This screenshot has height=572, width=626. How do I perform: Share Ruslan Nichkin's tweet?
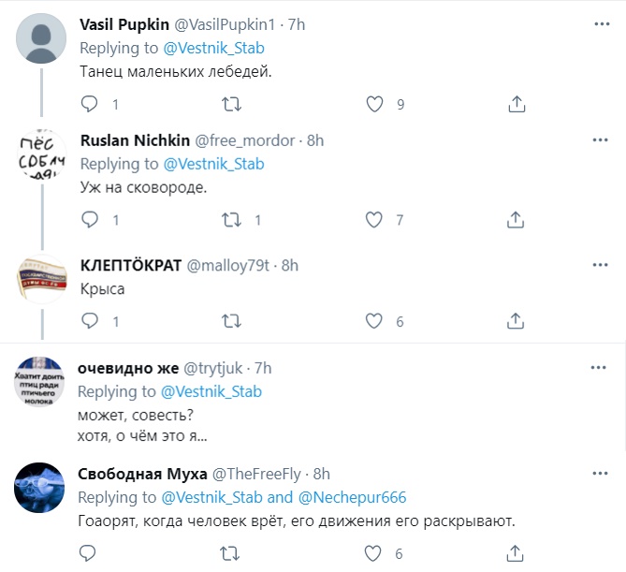pyautogui.click(x=516, y=220)
